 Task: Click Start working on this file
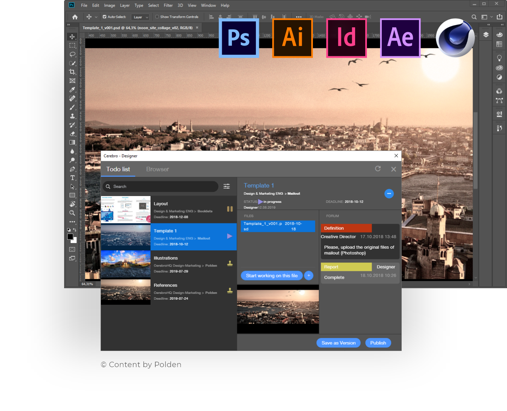pyautogui.click(x=272, y=276)
